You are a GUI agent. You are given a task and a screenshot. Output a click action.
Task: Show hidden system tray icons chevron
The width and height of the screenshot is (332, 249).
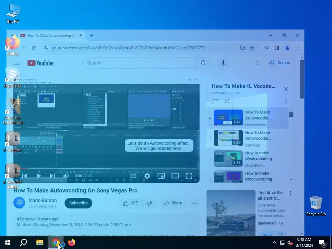274,243
